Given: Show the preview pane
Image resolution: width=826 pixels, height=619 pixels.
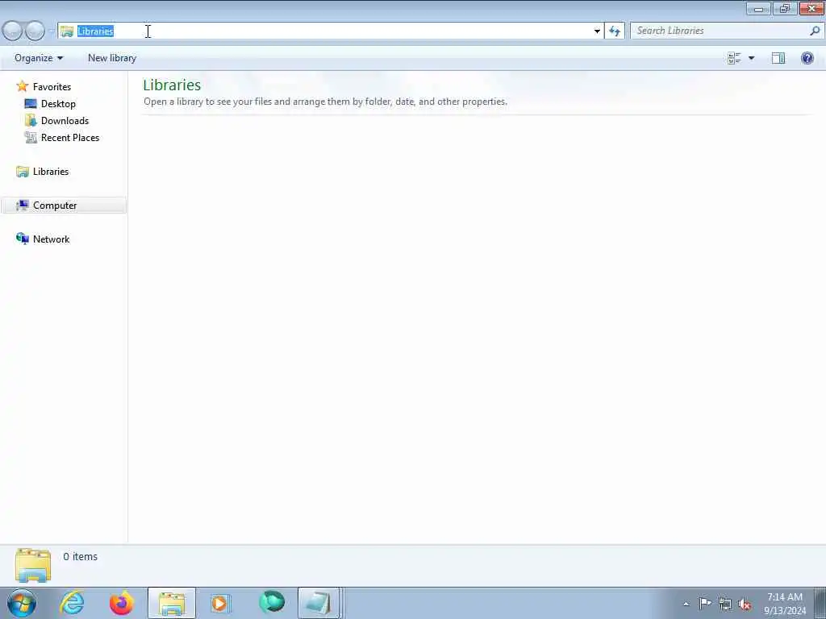Looking at the screenshot, I should (778, 58).
